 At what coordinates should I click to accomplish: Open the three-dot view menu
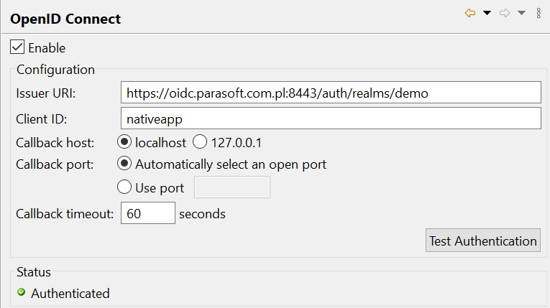[538, 14]
